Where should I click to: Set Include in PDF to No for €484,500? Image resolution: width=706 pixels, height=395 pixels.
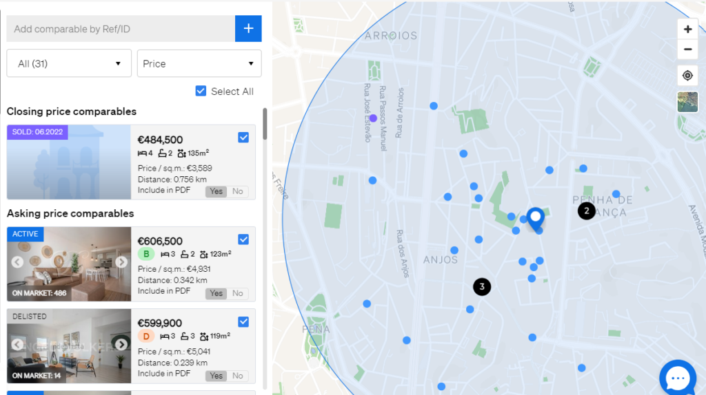point(238,191)
